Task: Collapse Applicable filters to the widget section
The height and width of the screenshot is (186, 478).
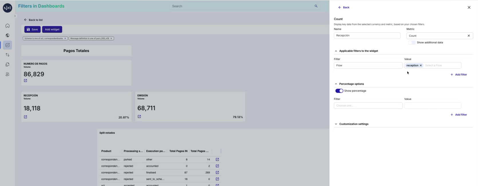Action: [336, 51]
